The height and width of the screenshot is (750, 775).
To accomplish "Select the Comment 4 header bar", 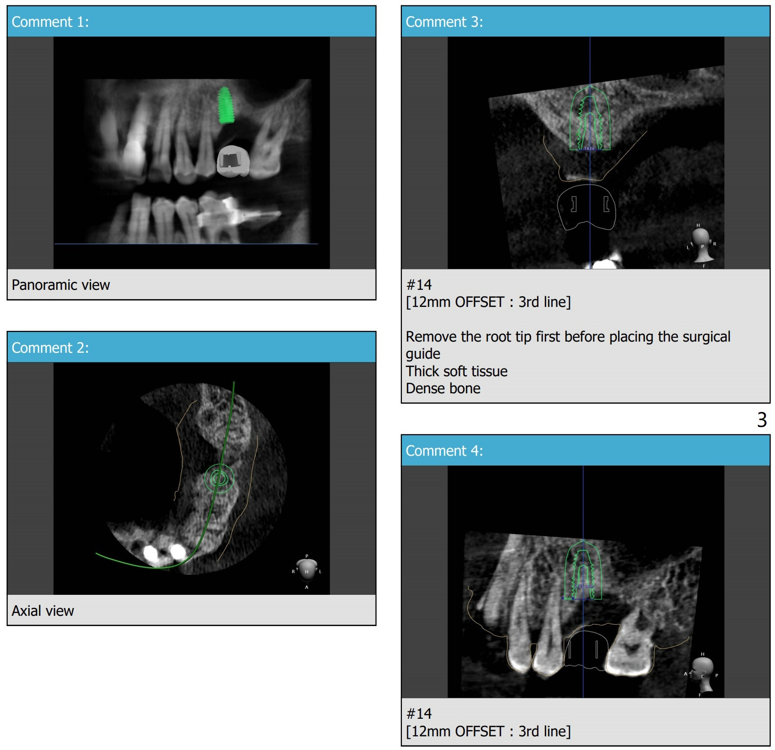I will [x=585, y=450].
